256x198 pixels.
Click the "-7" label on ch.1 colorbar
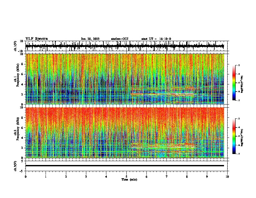tap(239, 100)
